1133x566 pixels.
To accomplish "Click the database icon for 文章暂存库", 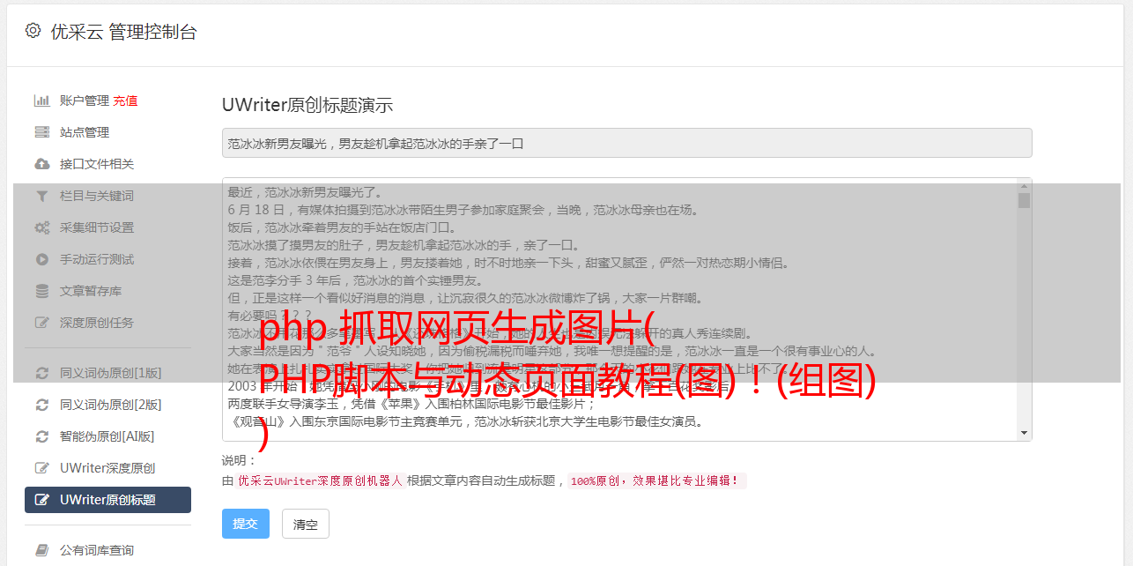I will point(41,291).
